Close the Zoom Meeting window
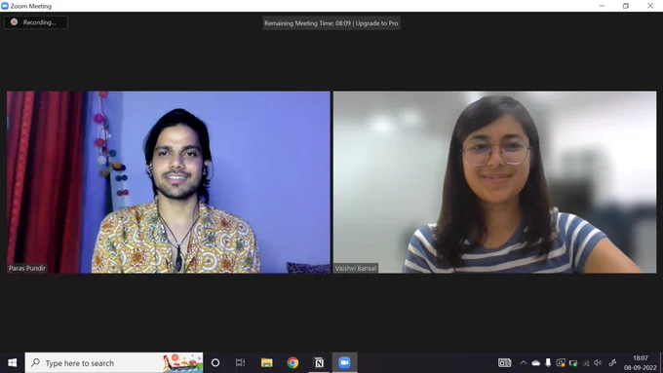 650,6
